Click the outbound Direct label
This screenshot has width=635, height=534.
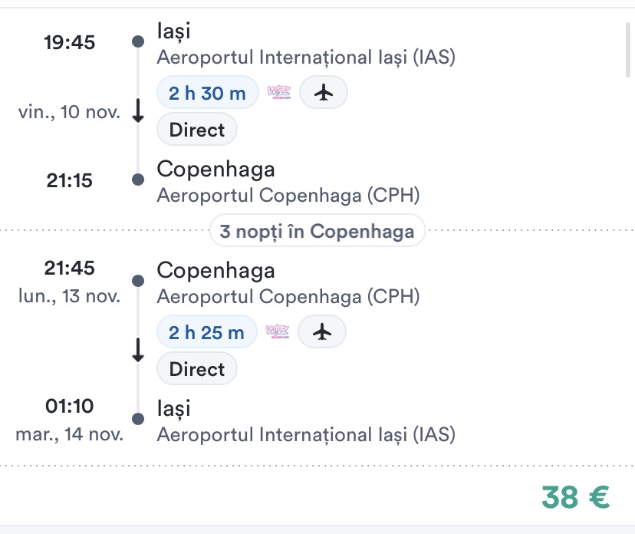click(197, 130)
